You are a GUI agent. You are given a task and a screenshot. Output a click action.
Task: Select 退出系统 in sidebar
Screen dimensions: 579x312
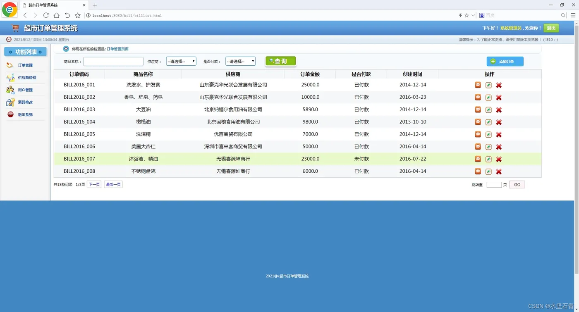(x=25, y=115)
